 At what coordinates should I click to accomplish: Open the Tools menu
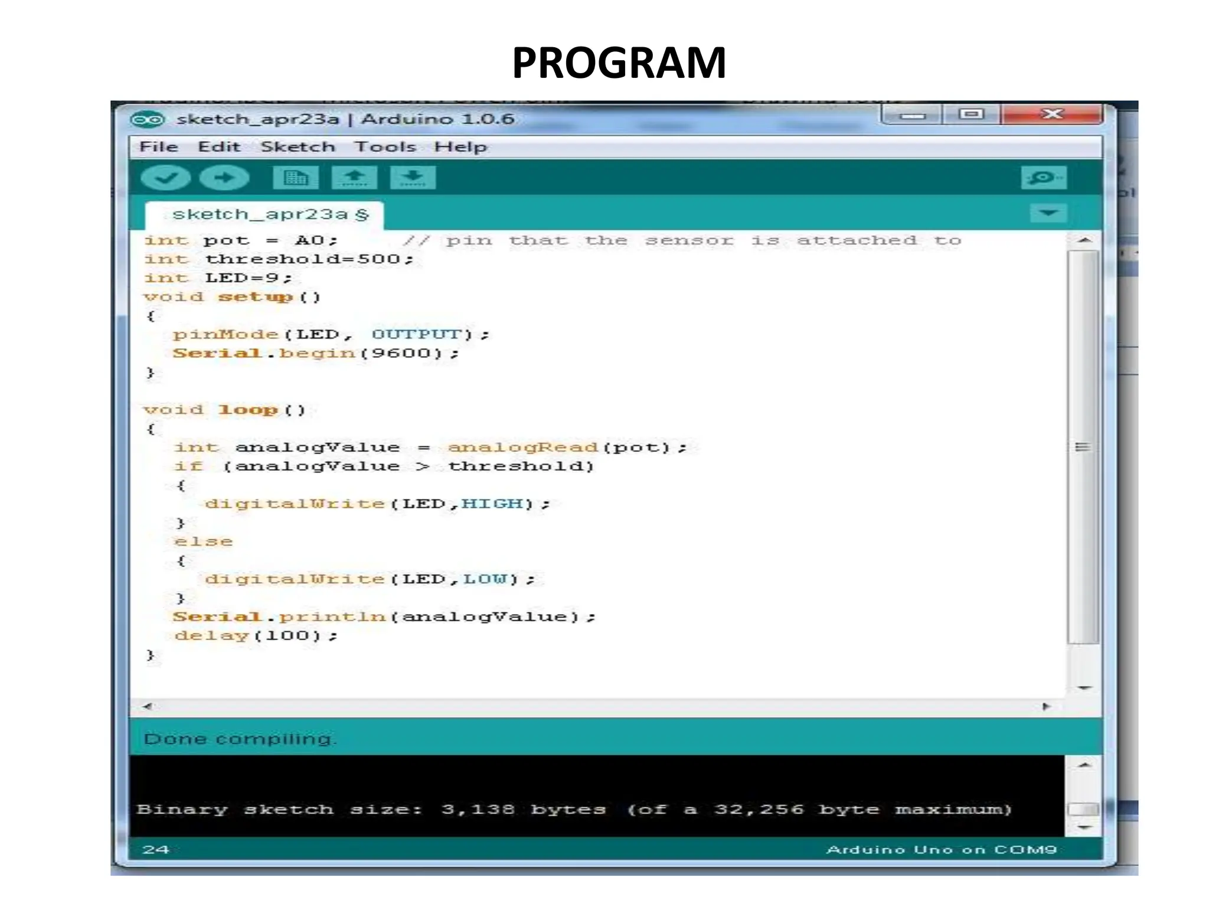(x=385, y=147)
